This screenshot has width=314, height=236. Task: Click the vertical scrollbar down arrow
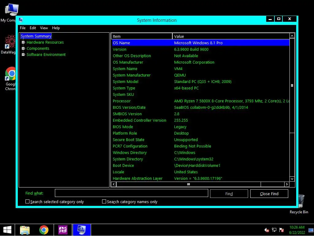(292, 179)
